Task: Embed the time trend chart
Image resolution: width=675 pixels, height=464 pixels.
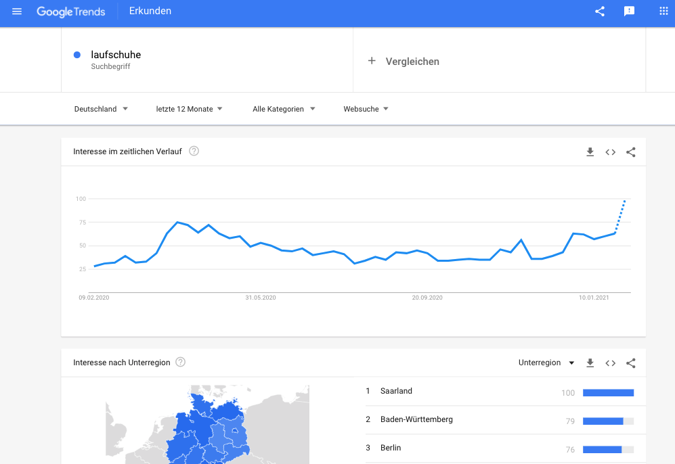Action: click(x=610, y=152)
